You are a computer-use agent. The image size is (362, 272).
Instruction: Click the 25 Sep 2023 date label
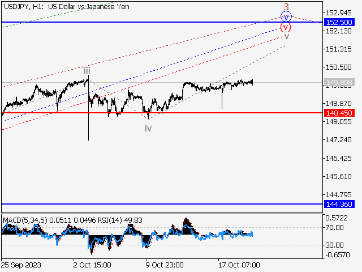pyautogui.click(x=21, y=265)
